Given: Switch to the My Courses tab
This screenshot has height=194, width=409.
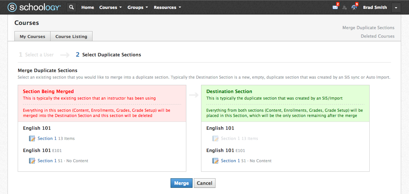Looking at the screenshot, I should click(x=32, y=36).
